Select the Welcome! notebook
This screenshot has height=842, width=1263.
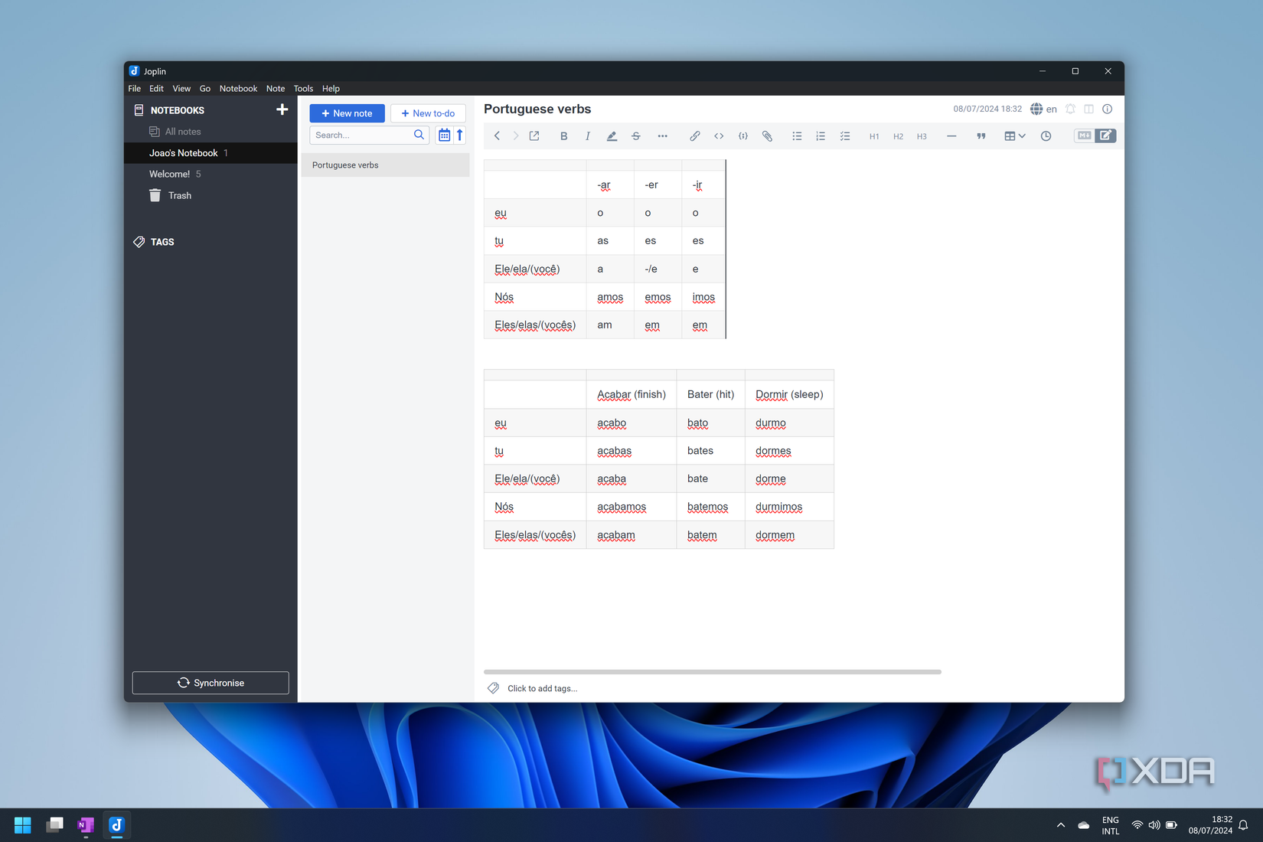(x=170, y=174)
